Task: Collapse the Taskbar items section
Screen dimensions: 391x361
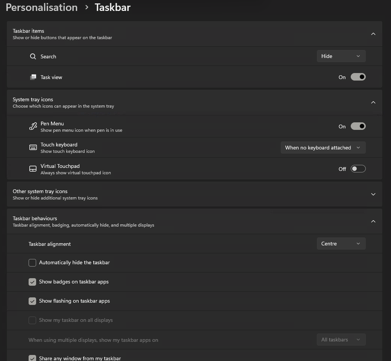Action: [373, 34]
